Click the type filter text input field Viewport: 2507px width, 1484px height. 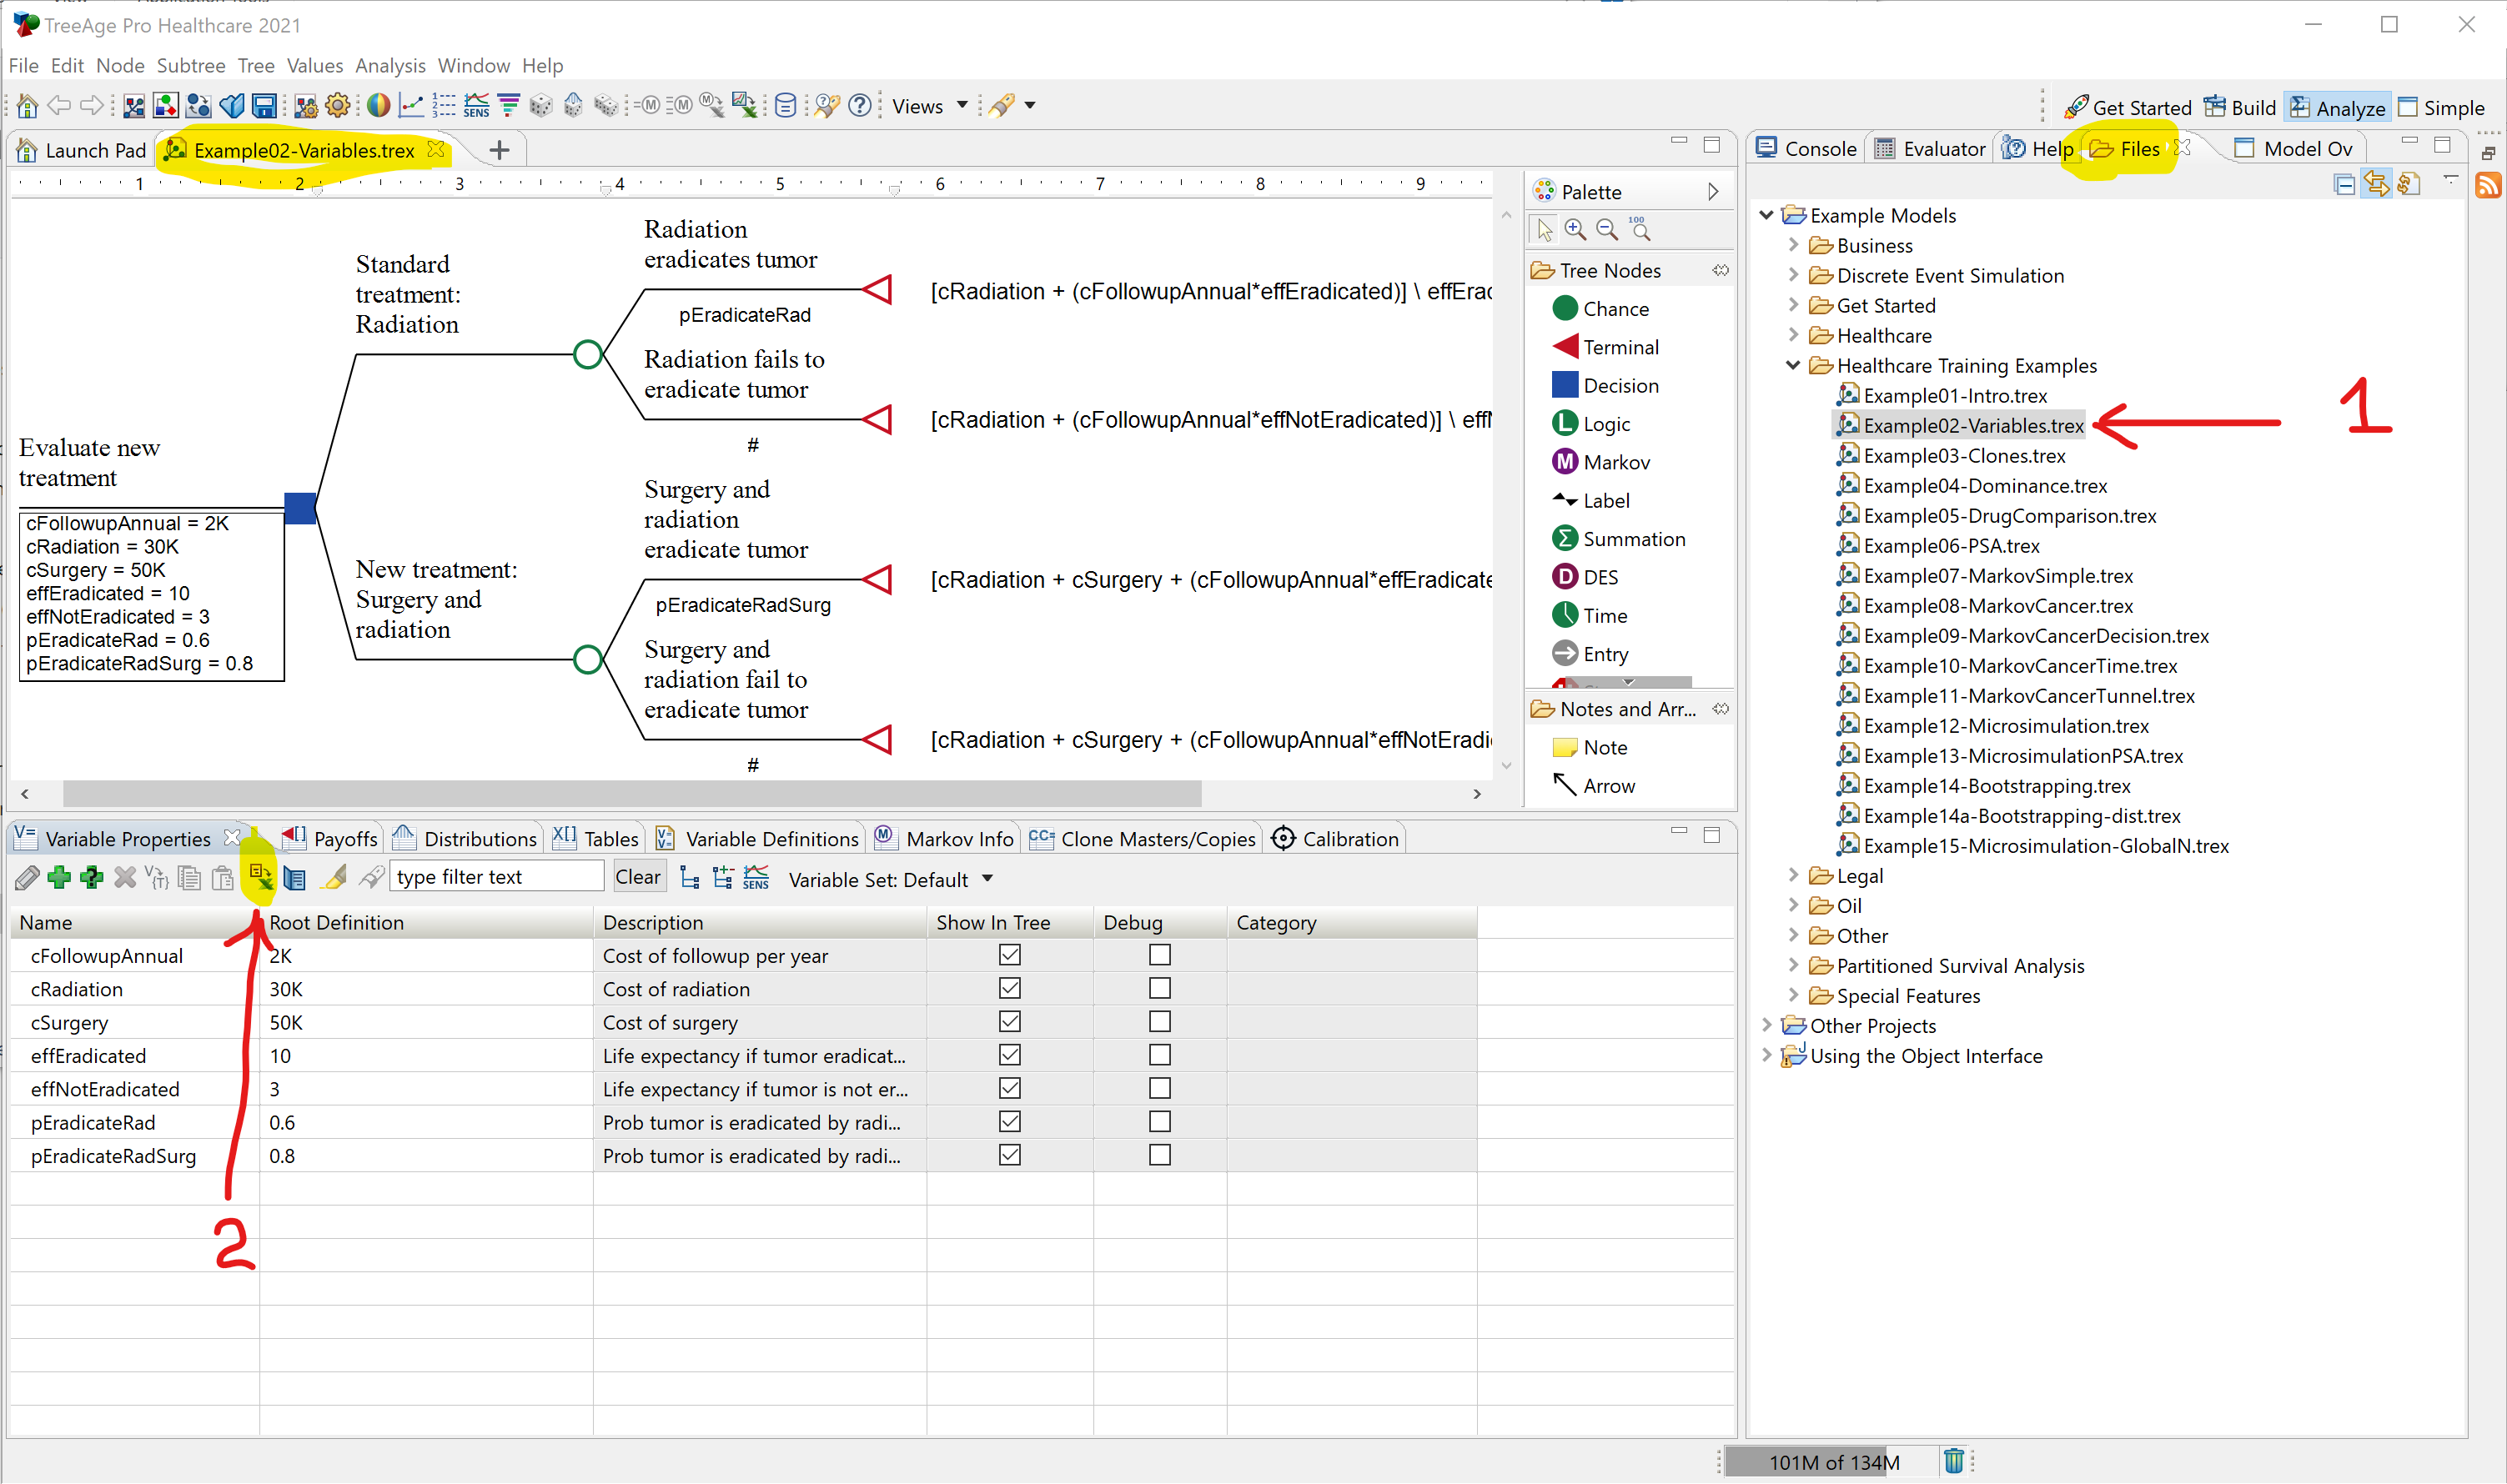click(x=496, y=877)
